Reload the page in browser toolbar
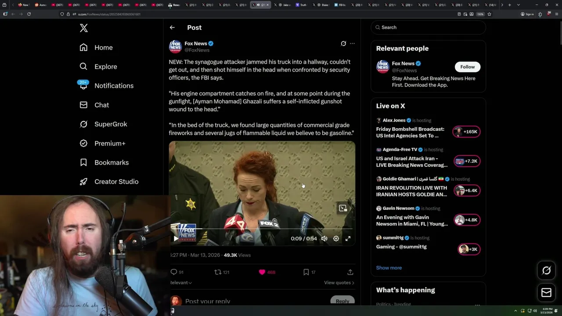562x316 pixels. [x=29, y=14]
